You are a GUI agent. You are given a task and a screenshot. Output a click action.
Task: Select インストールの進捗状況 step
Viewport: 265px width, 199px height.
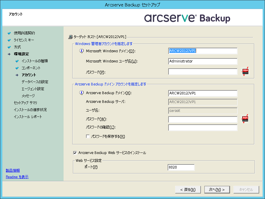(30, 110)
